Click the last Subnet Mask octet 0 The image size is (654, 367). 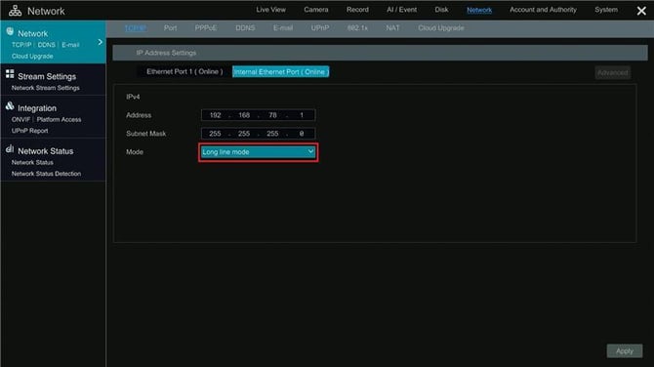tap(302, 134)
